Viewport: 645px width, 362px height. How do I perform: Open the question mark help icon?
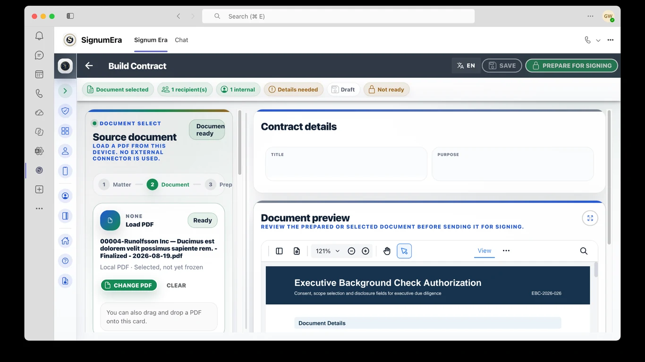[x=65, y=261]
